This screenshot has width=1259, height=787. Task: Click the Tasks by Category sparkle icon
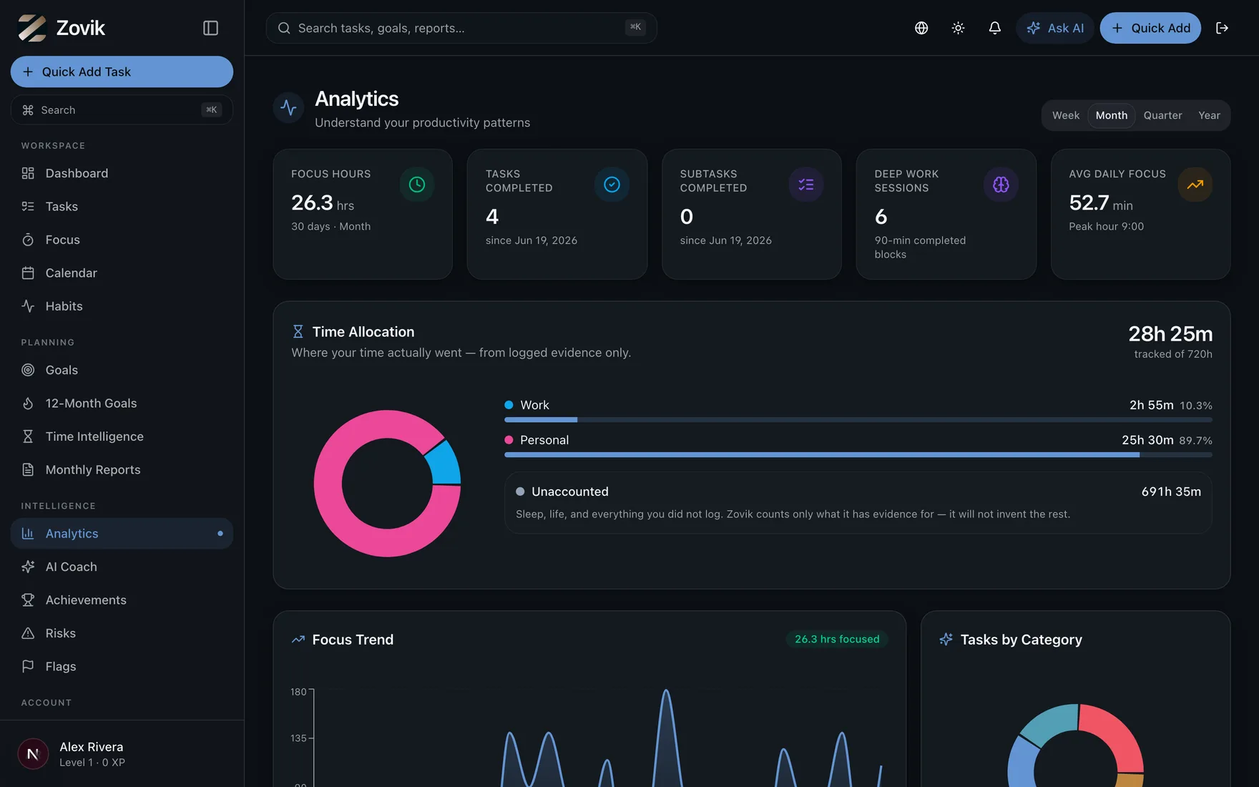coord(946,640)
